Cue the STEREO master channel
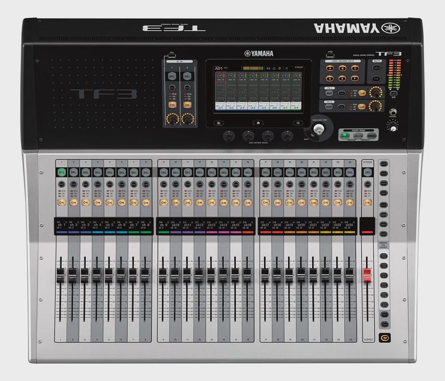Image resolution: width=445 pixels, height=381 pixels. point(368,184)
